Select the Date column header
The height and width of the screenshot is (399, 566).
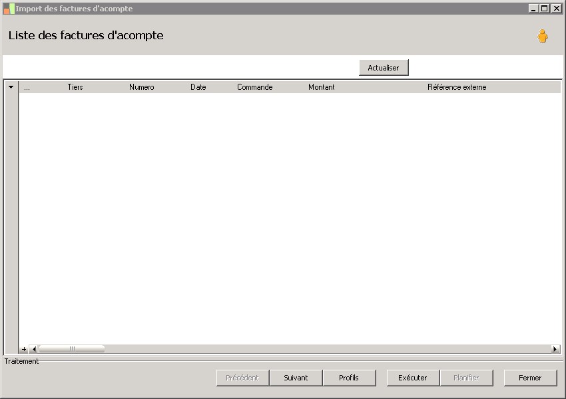198,87
